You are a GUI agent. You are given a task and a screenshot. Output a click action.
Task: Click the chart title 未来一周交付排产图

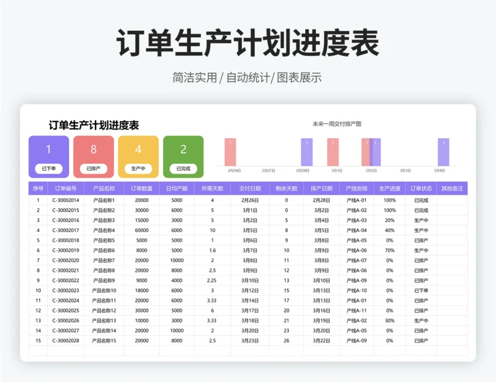tap(337, 124)
